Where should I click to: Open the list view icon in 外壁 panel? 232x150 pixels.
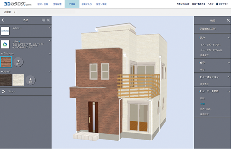pos(43,20)
